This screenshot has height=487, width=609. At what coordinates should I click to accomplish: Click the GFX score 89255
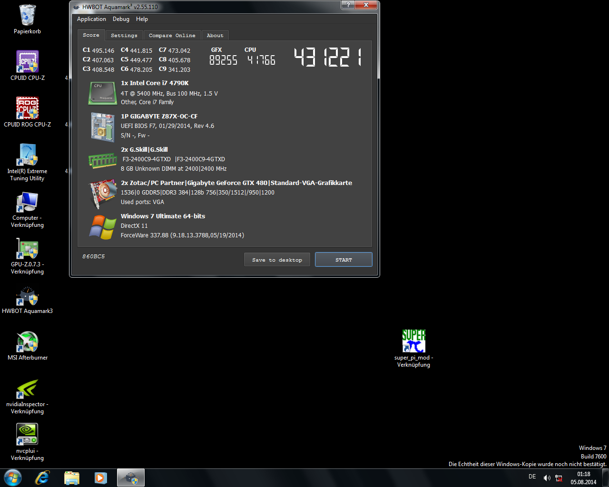(x=223, y=60)
